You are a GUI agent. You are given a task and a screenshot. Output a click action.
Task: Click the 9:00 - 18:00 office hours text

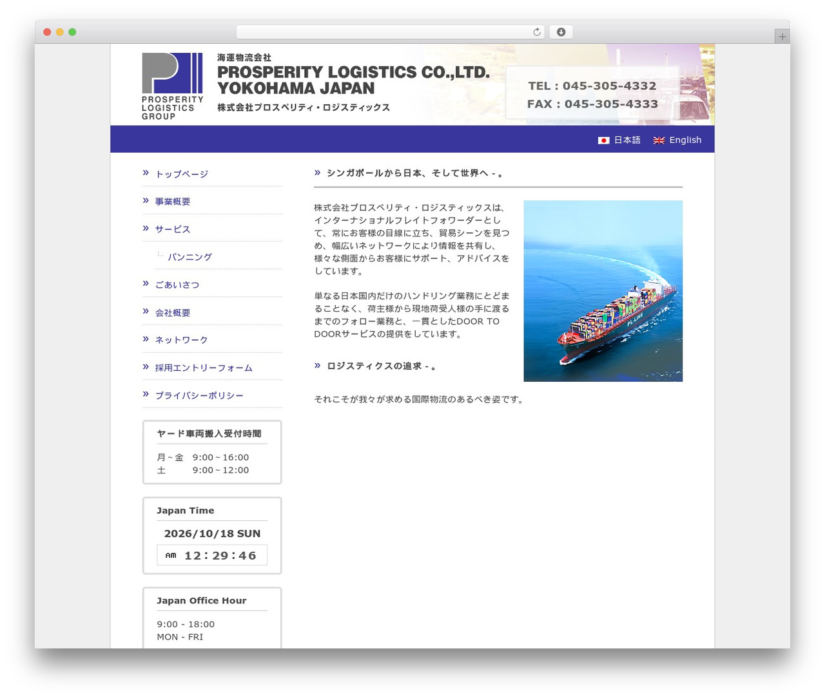pyautogui.click(x=186, y=625)
